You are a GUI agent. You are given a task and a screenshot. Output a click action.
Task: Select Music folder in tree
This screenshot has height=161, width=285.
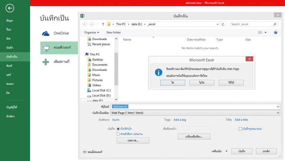tap(96, 75)
